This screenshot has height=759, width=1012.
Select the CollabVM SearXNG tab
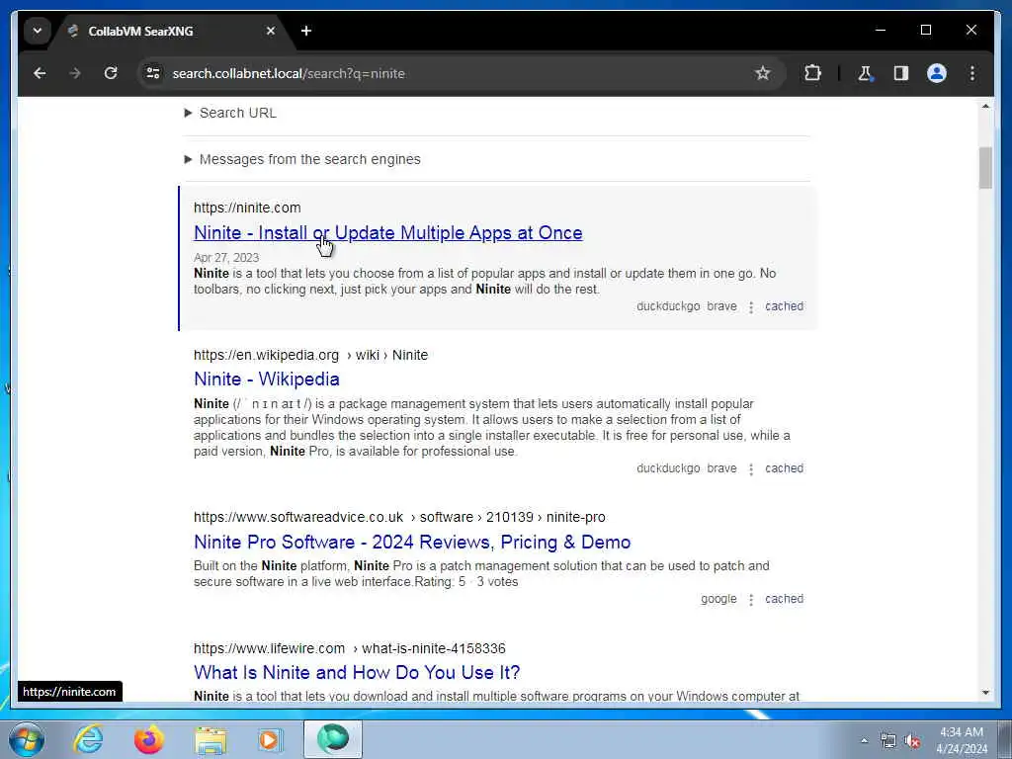click(171, 31)
